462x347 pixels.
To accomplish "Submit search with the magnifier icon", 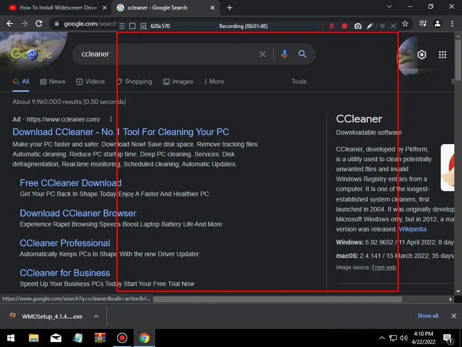I will click(x=302, y=54).
